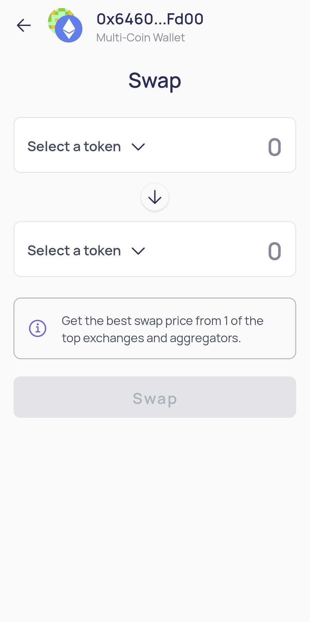Click the chevron in the bottom token selector
The height and width of the screenshot is (622, 310).
click(x=138, y=251)
